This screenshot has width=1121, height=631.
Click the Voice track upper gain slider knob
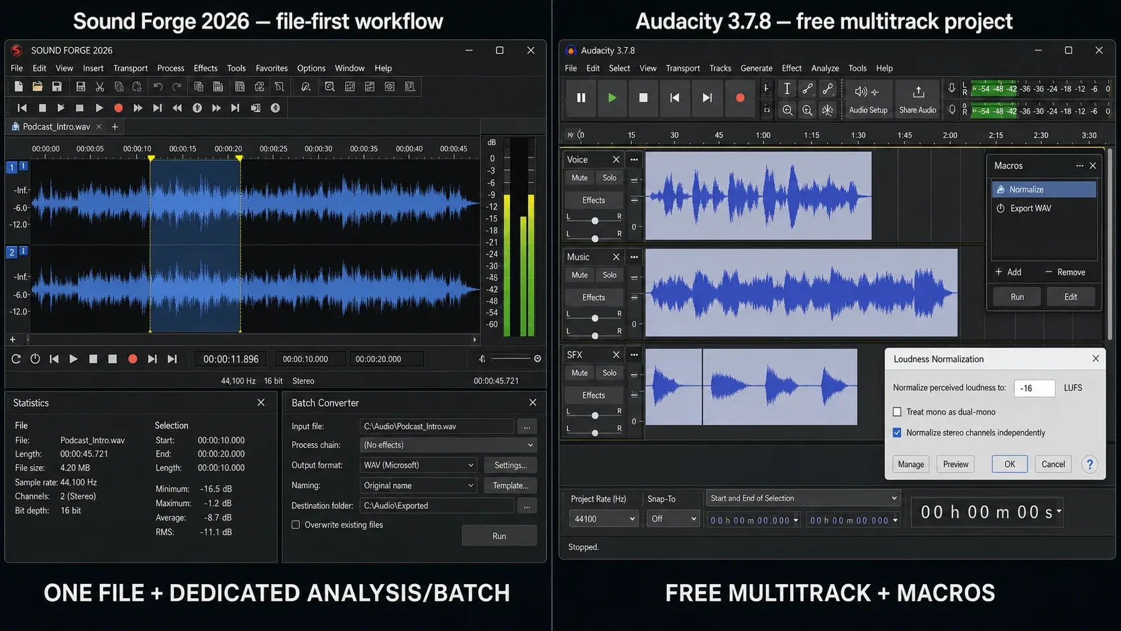(595, 221)
